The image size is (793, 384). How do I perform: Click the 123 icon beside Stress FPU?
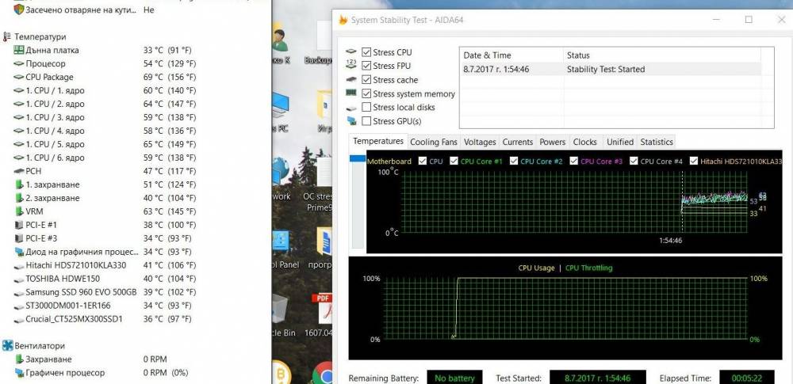tap(351, 65)
